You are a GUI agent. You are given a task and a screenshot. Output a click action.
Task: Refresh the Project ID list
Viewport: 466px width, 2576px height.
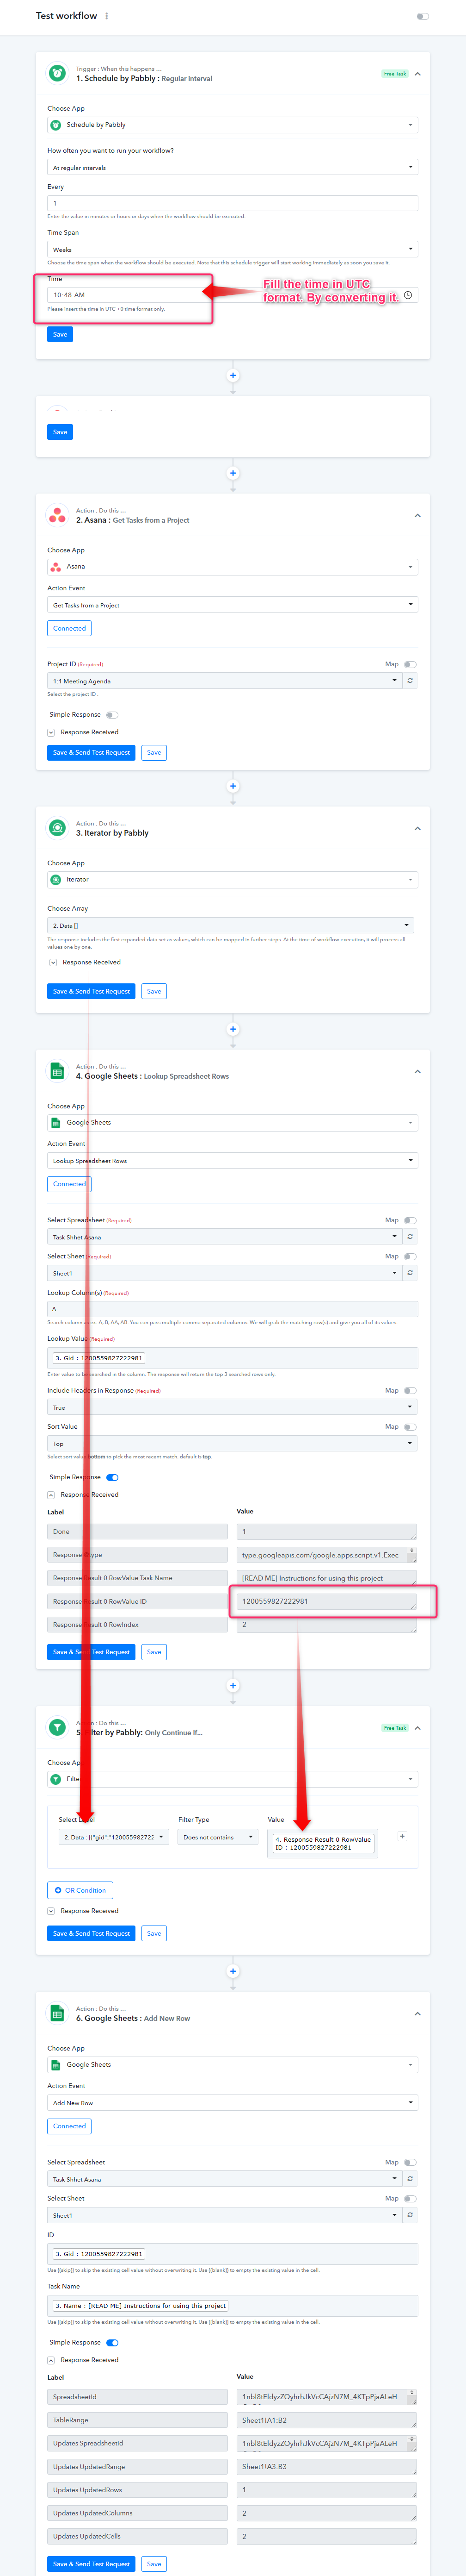(x=410, y=680)
